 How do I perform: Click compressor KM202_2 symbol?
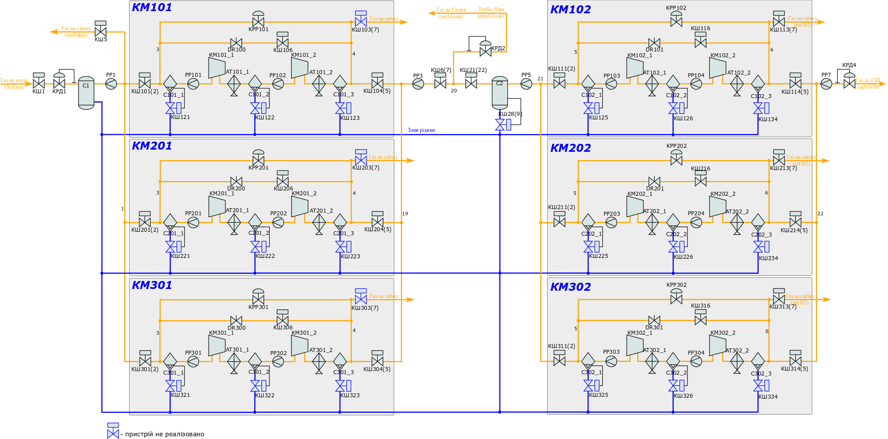pyautogui.click(x=718, y=206)
